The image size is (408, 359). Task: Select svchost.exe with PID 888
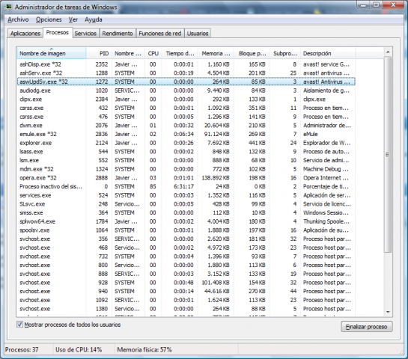click(186, 274)
